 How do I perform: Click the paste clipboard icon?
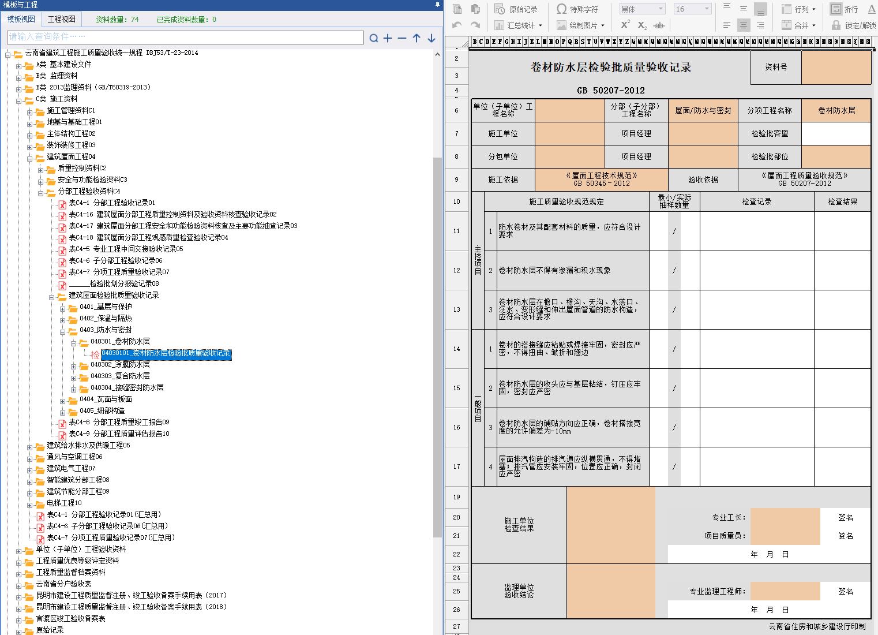(x=475, y=9)
